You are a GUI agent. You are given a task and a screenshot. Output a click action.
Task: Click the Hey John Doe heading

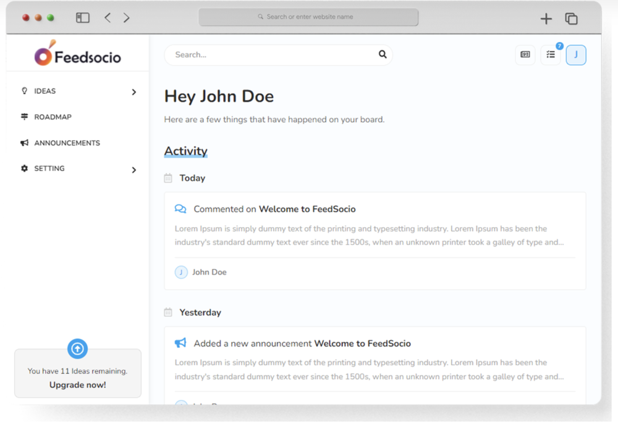click(x=219, y=96)
